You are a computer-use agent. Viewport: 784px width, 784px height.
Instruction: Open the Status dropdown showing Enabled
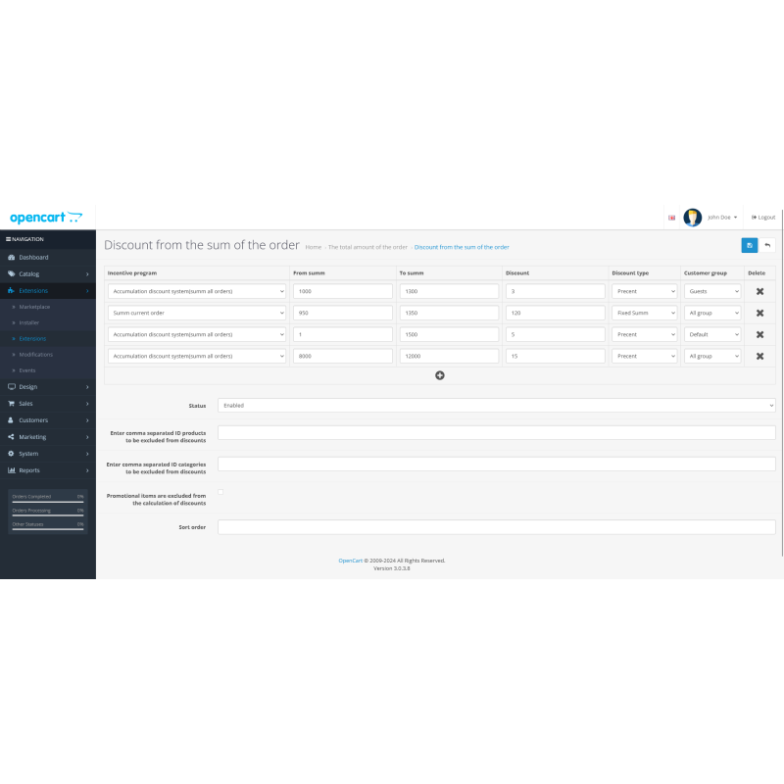pos(496,405)
